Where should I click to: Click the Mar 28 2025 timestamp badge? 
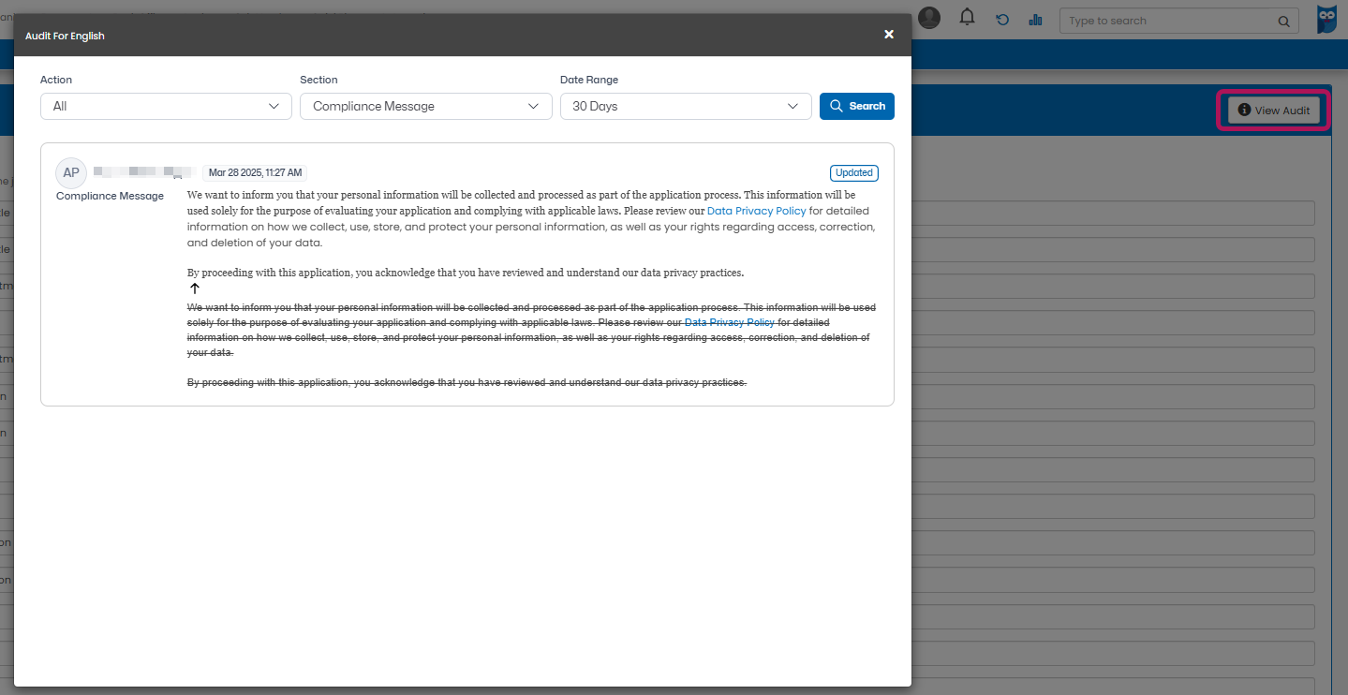coord(255,173)
